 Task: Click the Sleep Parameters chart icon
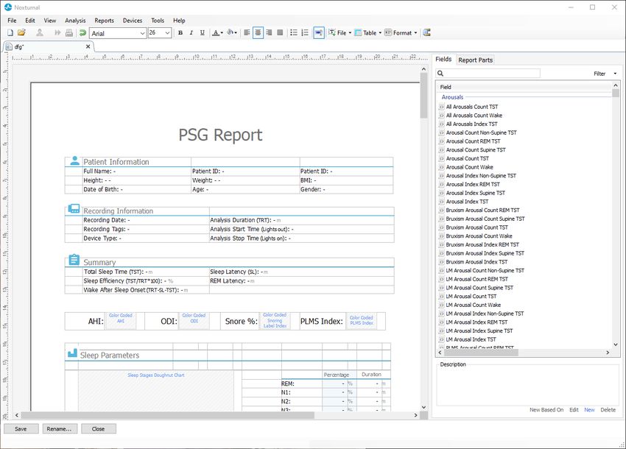(72, 353)
